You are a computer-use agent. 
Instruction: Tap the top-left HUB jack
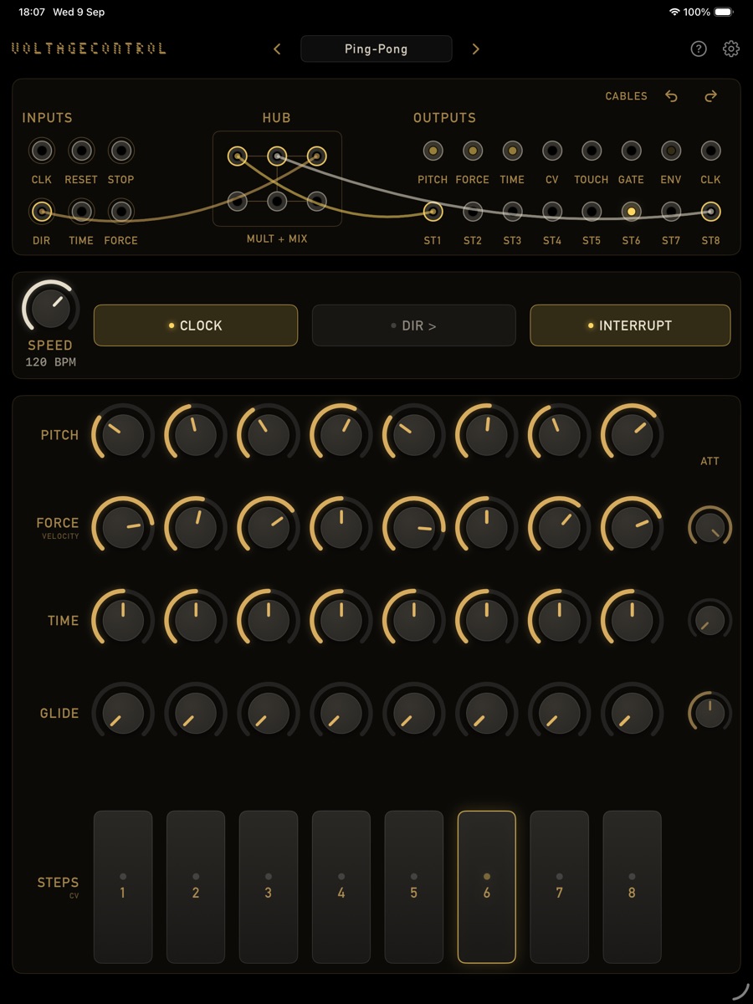238,156
